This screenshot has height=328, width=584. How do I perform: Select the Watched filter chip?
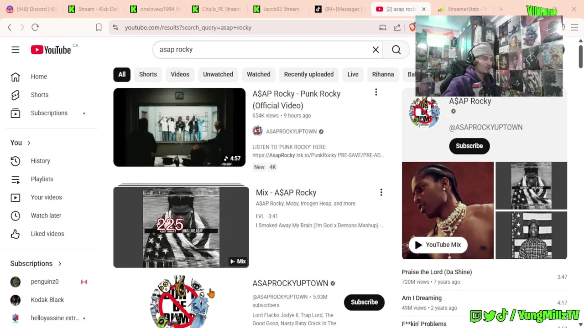pyautogui.click(x=259, y=74)
